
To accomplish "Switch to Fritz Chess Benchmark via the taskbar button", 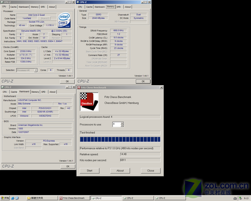I will (74, 198).
